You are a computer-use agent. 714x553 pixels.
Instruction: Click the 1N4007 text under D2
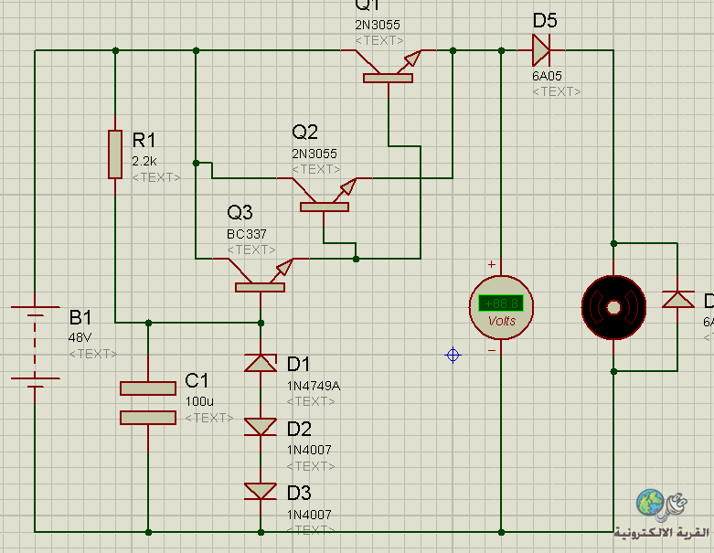309,450
